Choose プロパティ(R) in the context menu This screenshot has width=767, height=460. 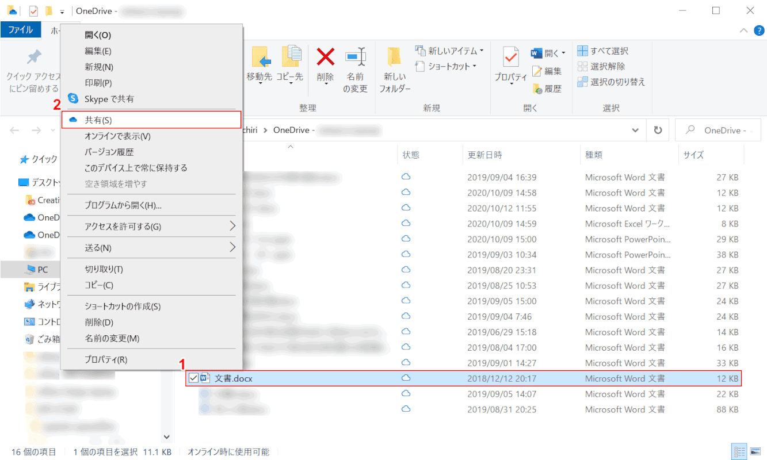click(x=106, y=360)
